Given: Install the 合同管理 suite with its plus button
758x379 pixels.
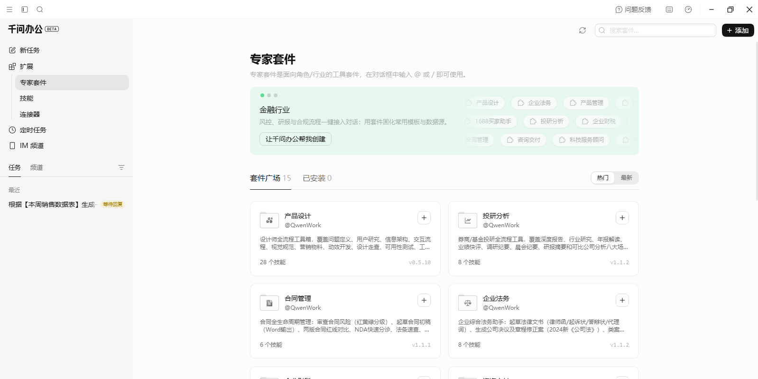Looking at the screenshot, I should (424, 300).
